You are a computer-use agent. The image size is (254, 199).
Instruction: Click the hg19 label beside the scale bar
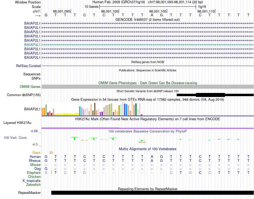click(x=202, y=7)
